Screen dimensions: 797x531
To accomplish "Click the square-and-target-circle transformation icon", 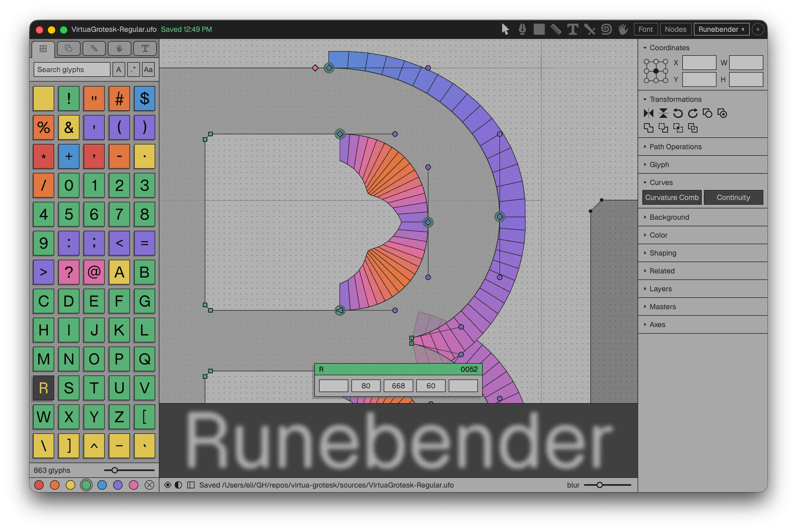I will [722, 113].
